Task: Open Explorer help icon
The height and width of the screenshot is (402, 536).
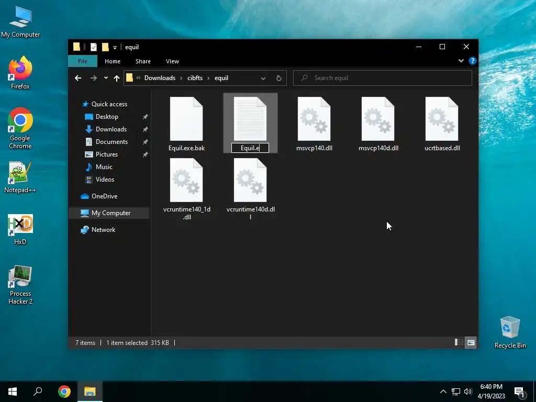Action: (473, 61)
